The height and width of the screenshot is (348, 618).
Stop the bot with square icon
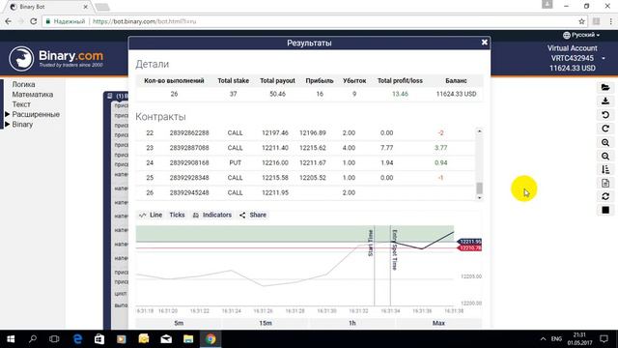pyautogui.click(x=605, y=210)
